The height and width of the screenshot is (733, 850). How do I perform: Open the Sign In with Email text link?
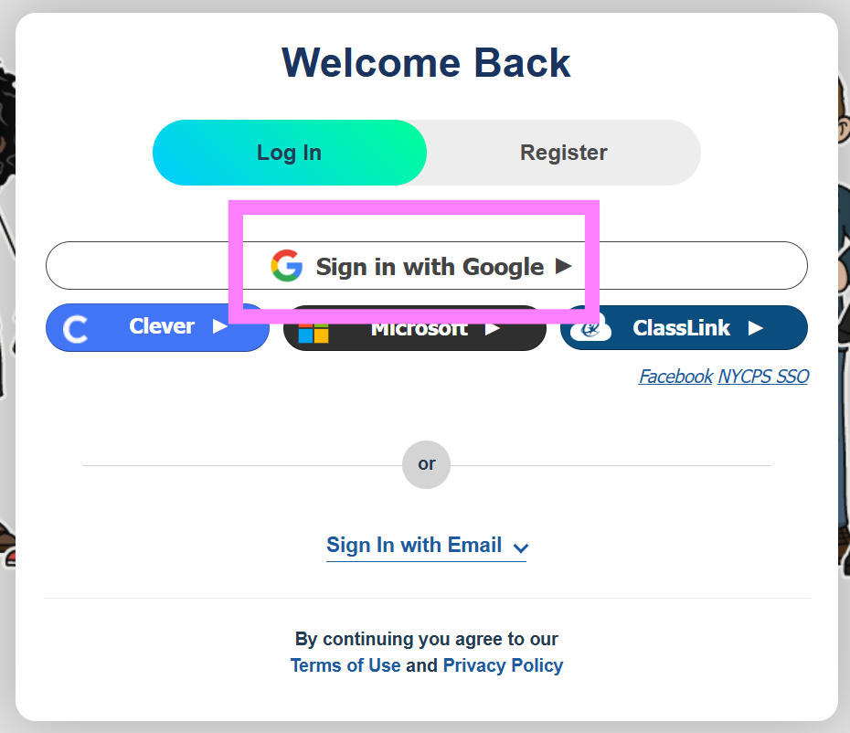[x=414, y=545]
